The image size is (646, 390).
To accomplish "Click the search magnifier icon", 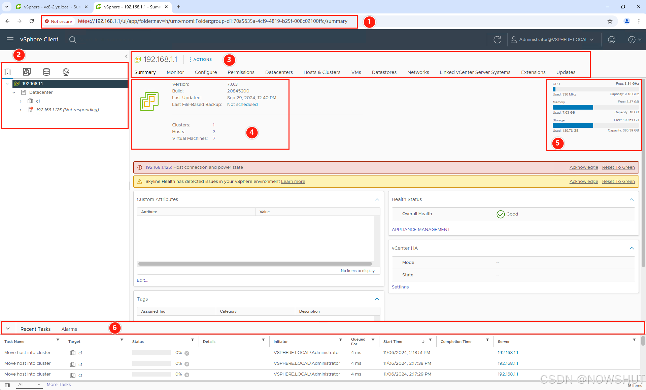I will 73,40.
